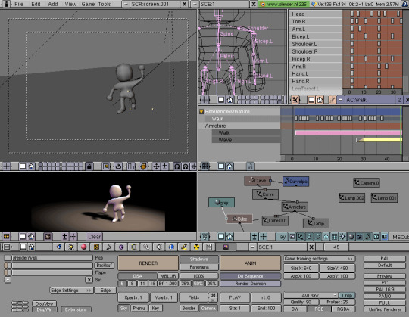Toggle the OSA anti-aliasing button
The height and width of the screenshot is (317, 409).
point(137,276)
